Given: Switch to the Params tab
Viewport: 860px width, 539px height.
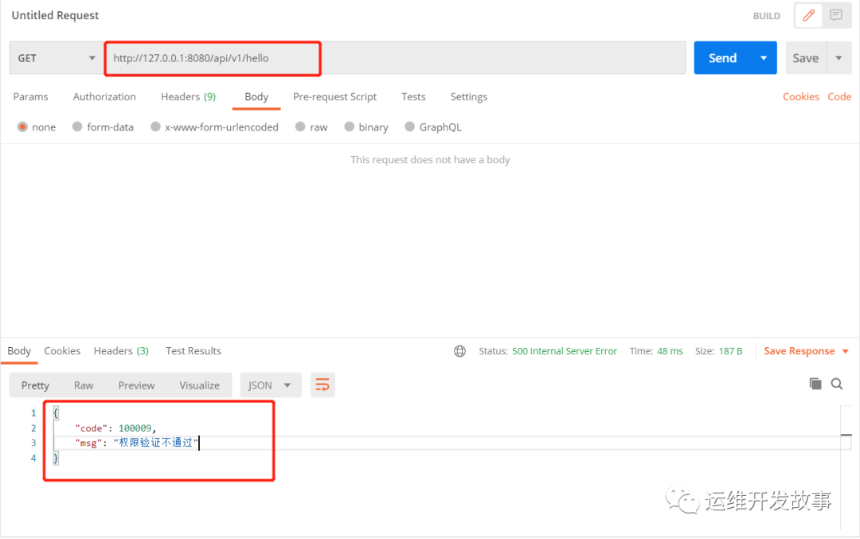Looking at the screenshot, I should 31,96.
